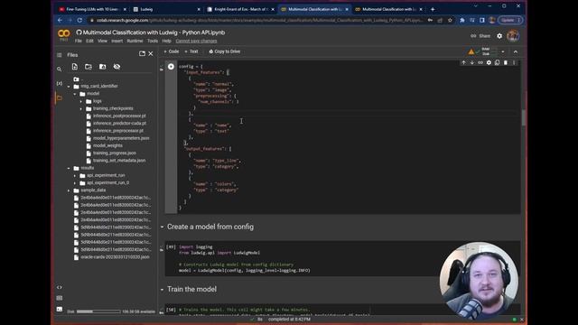Switch to Fine-Tuning LLMs browser tab
Screen dimensions: 578x325
click(x=92, y=9)
